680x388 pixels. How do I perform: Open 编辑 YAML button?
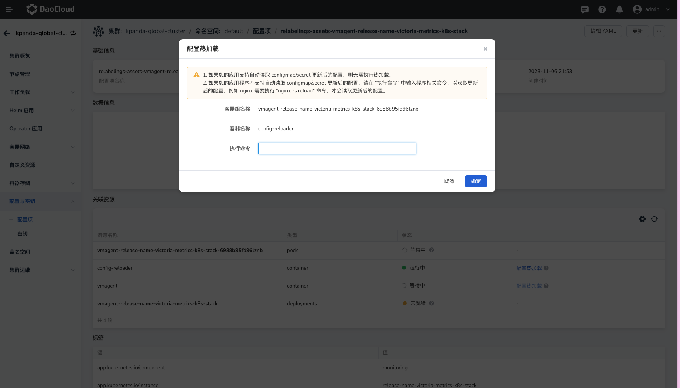603,31
